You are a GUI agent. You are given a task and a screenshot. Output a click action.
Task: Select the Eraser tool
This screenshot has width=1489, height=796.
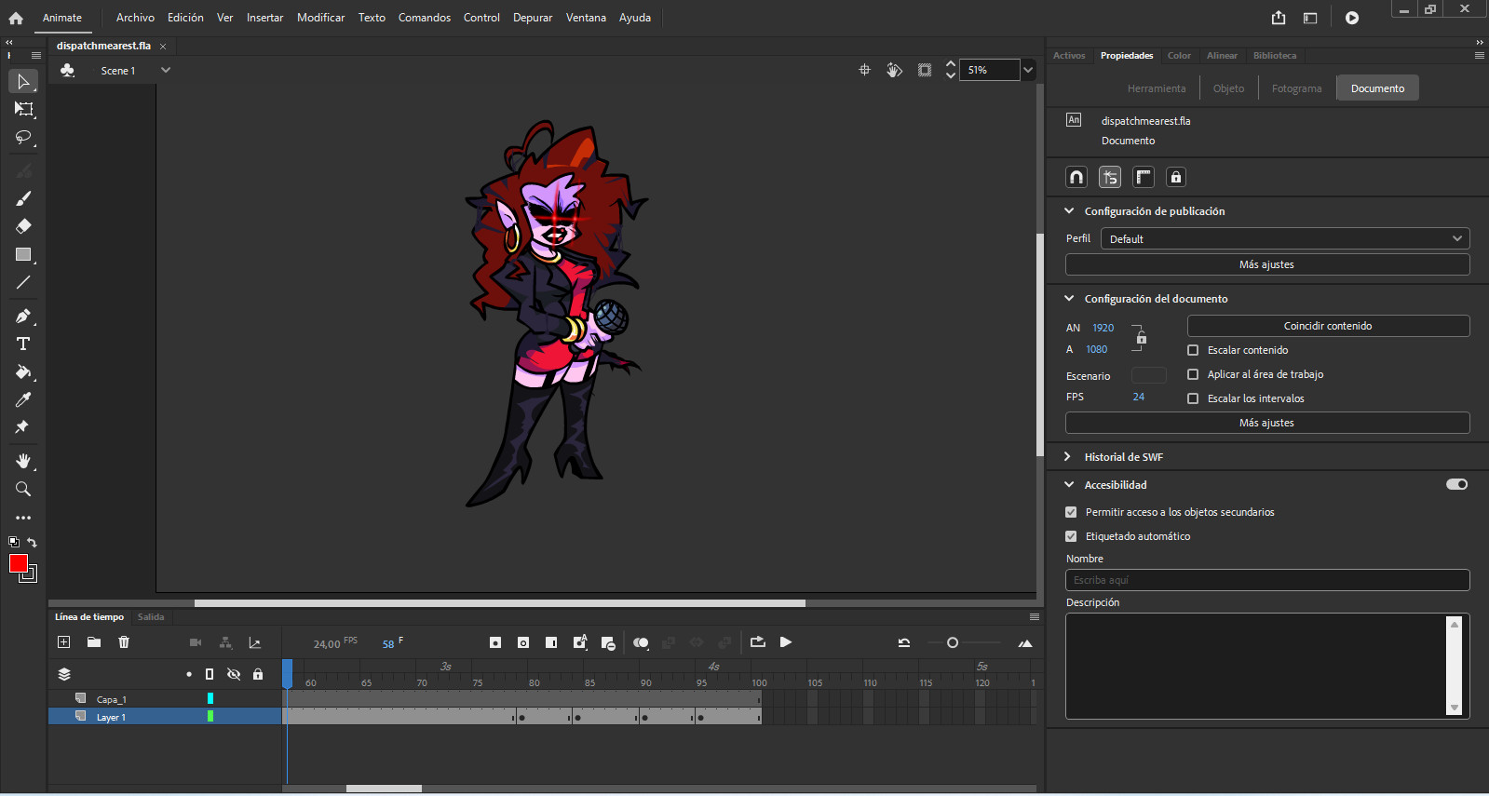click(x=23, y=226)
